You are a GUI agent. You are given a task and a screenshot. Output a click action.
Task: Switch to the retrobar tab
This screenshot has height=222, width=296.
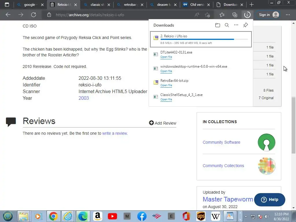(x=131, y=5)
